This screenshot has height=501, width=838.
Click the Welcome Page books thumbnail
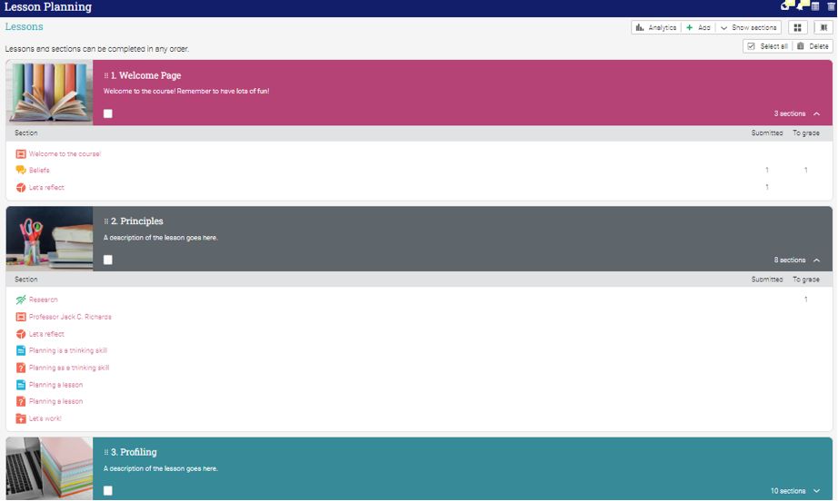coord(49,93)
